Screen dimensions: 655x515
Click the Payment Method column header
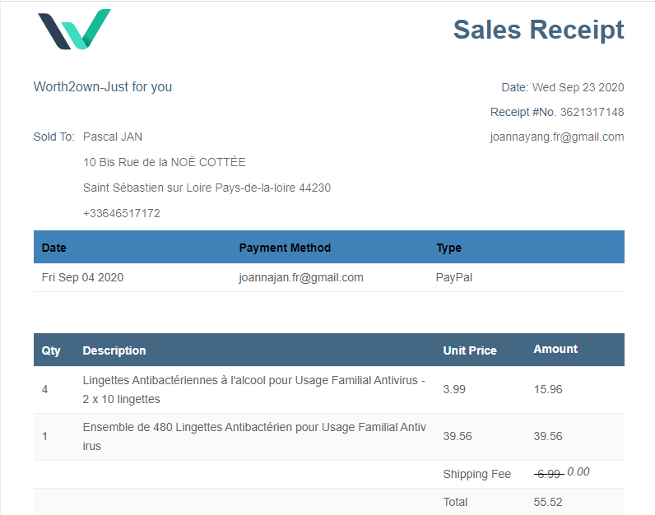[x=285, y=248]
